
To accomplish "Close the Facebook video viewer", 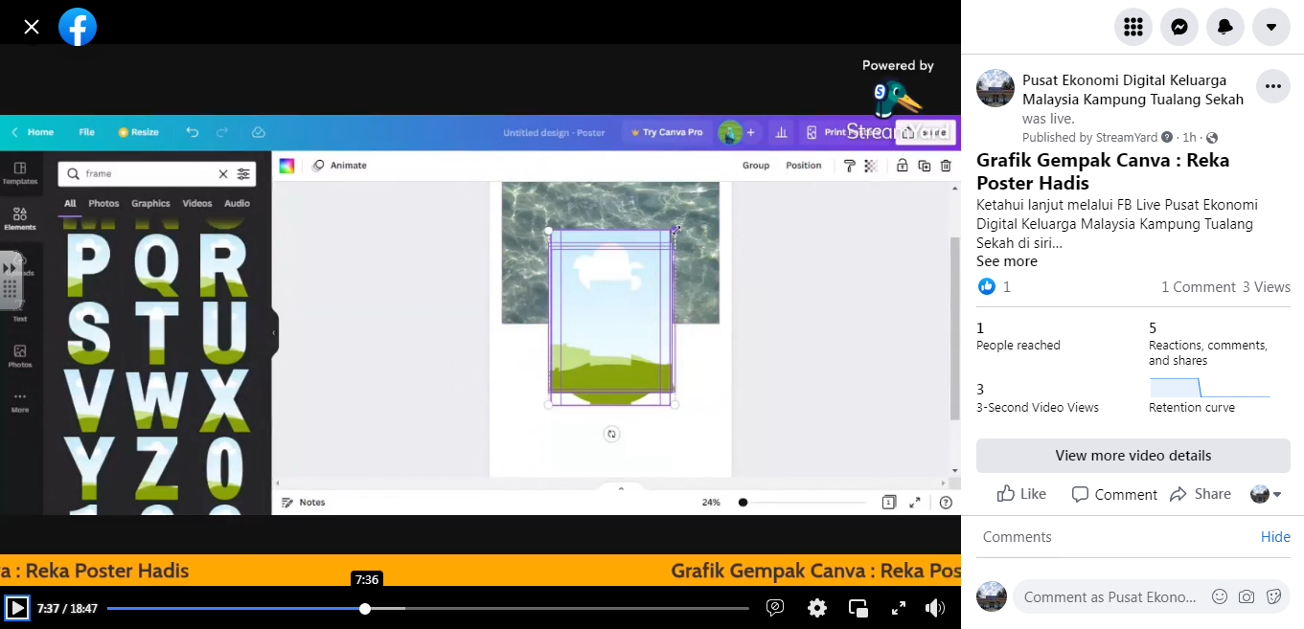I will tap(32, 27).
